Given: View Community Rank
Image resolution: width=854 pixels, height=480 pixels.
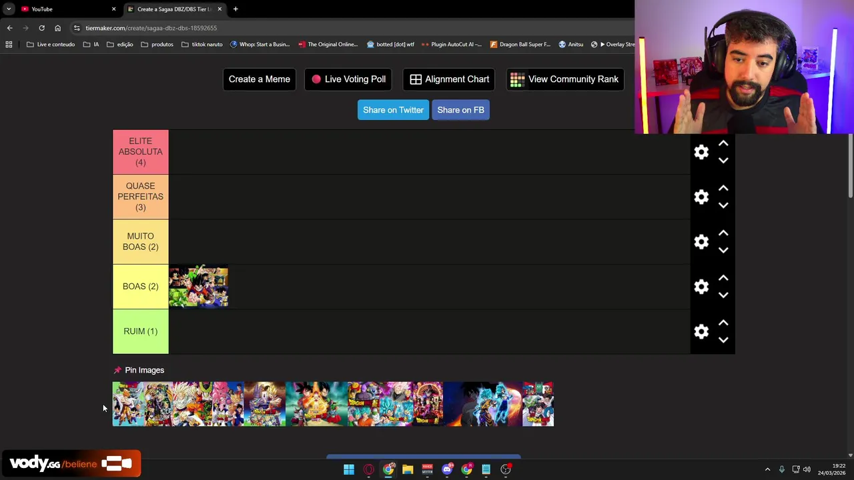Looking at the screenshot, I should tap(565, 79).
